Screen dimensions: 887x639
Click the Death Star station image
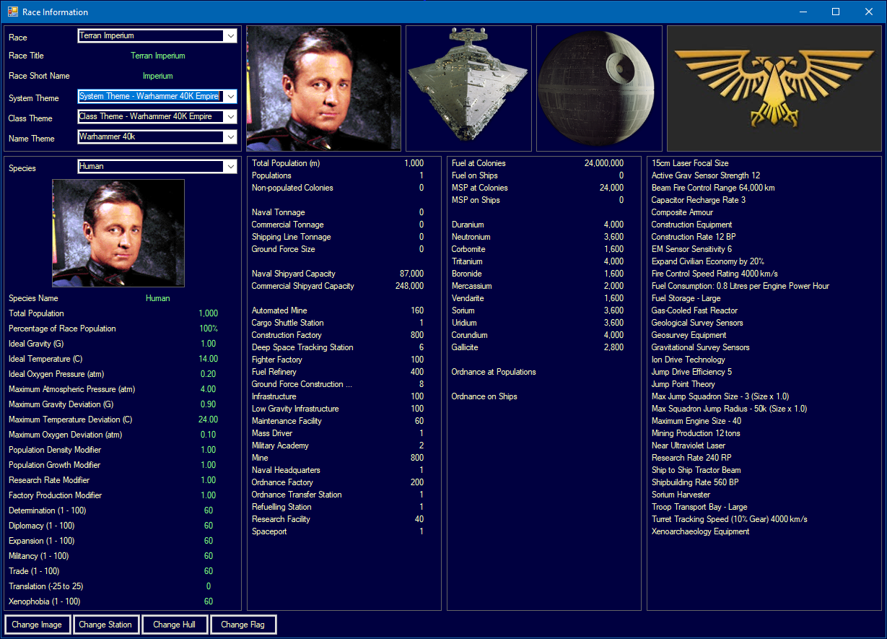tap(599, 88)
